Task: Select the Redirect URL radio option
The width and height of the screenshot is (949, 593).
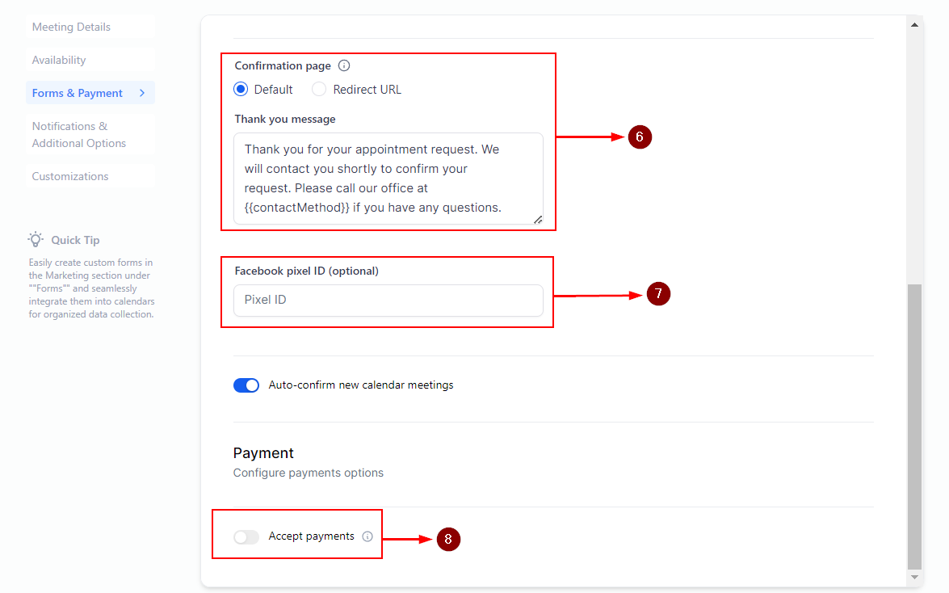Action: pos(320,90)
